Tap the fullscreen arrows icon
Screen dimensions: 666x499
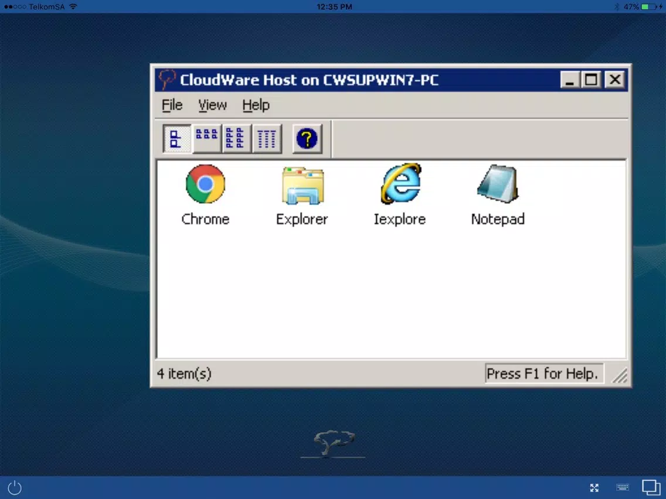(x=594, y=488)
